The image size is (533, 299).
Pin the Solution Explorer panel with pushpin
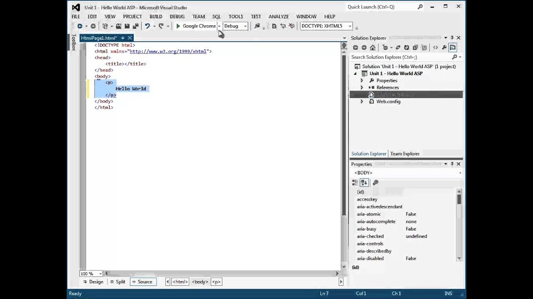452,38
